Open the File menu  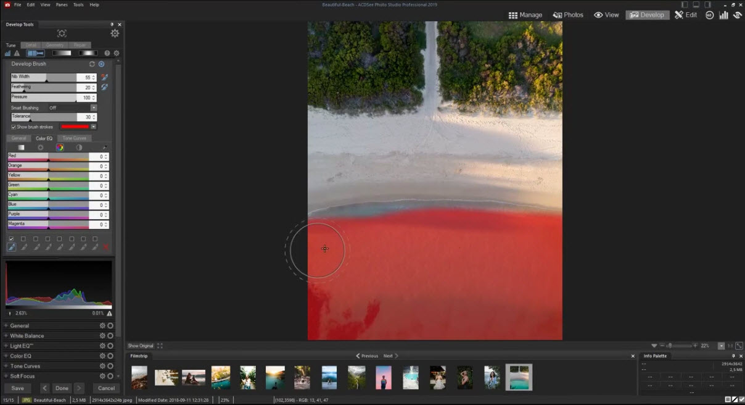tap(17, 4)
